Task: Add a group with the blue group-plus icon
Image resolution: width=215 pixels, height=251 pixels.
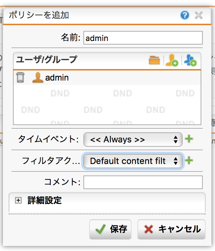Action: (x=190, y=60)
